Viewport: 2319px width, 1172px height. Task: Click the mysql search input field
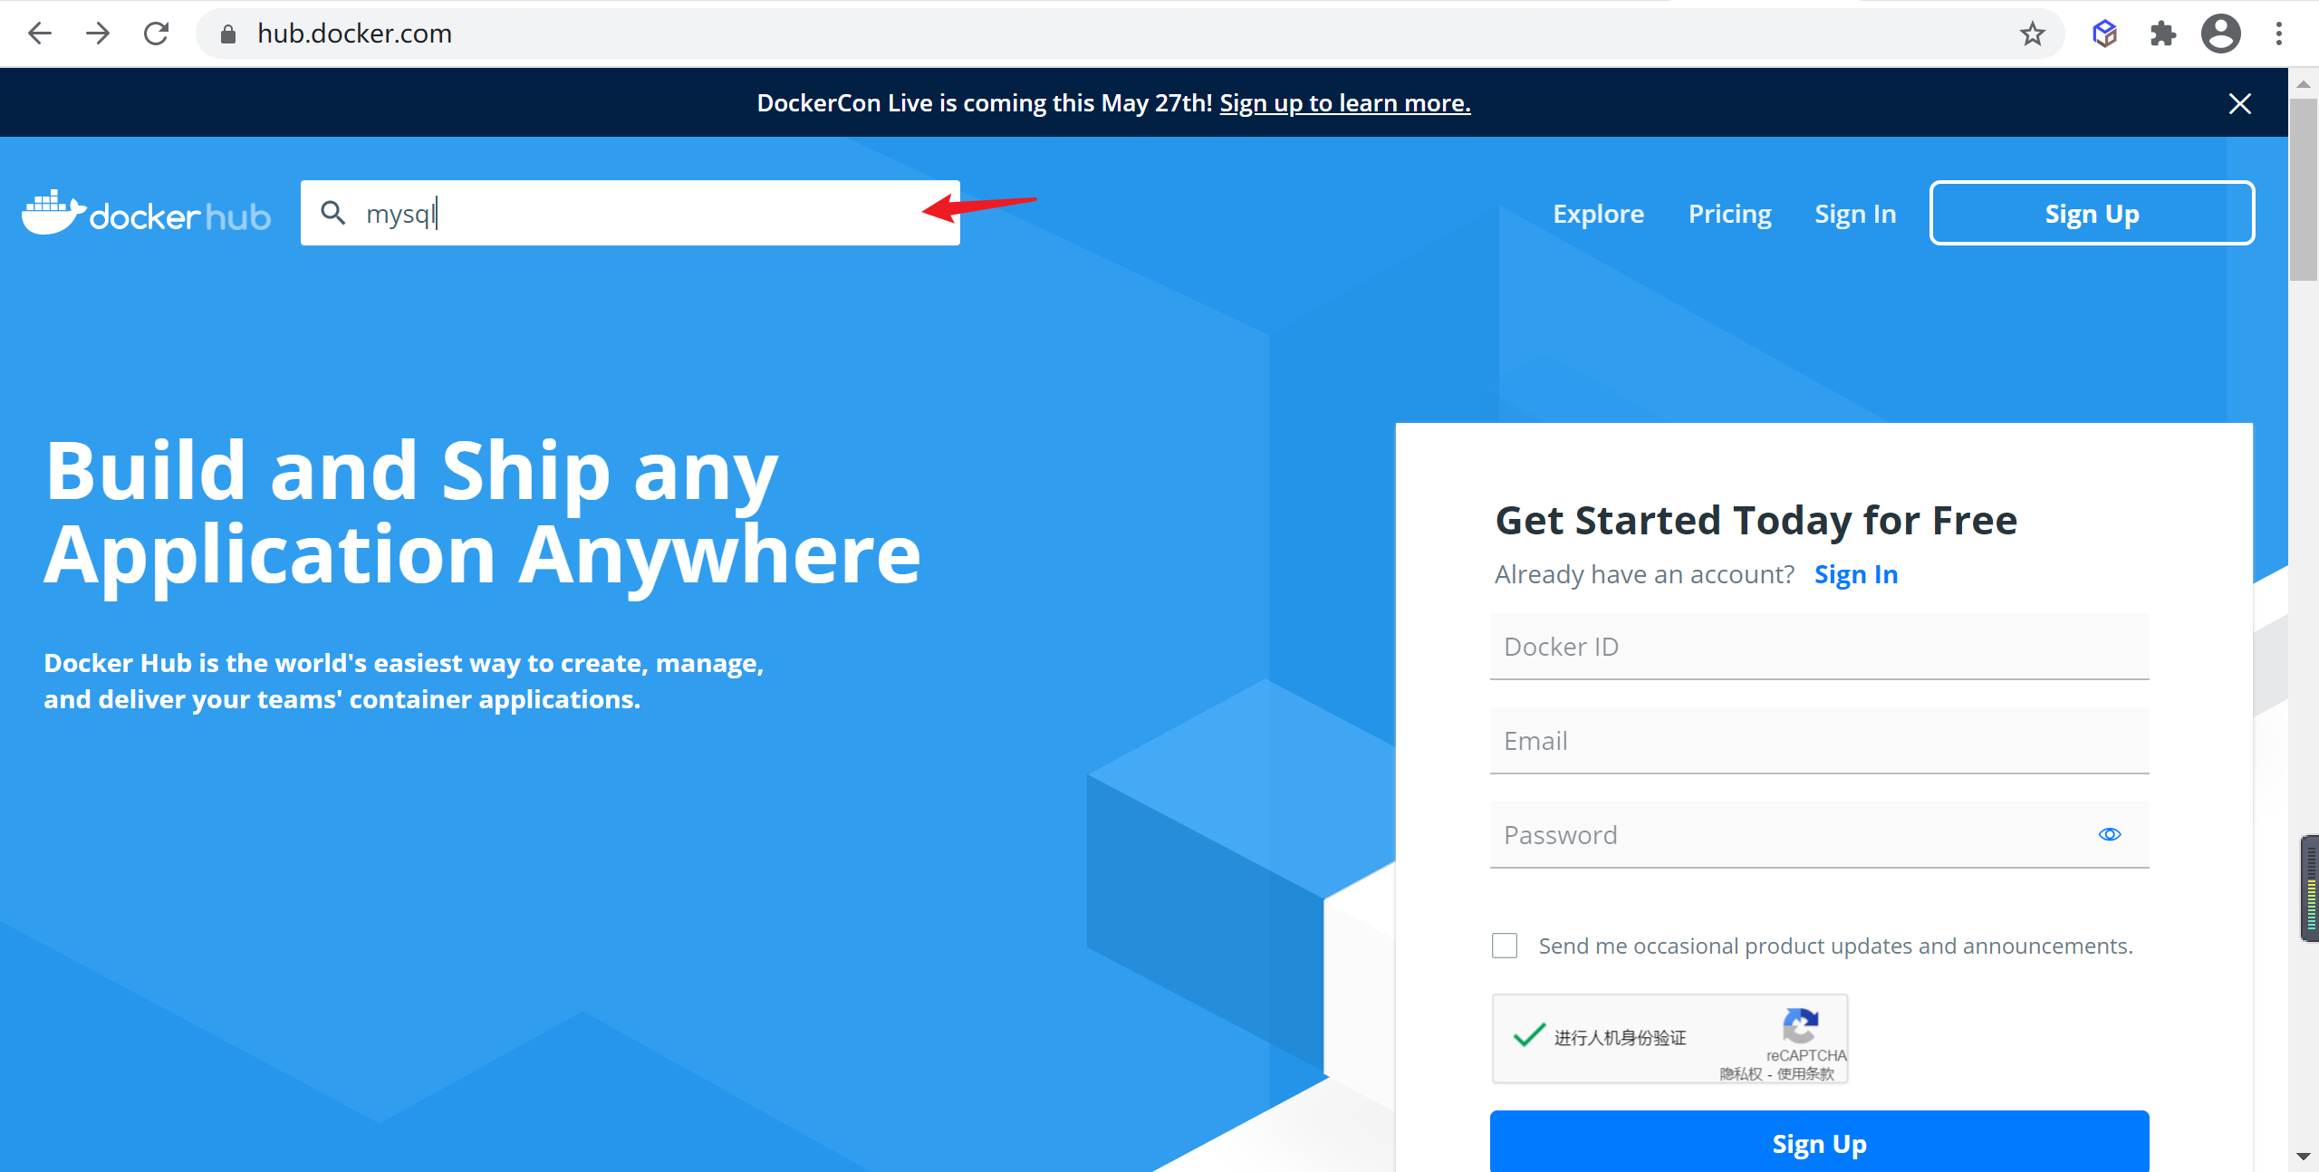629,212
